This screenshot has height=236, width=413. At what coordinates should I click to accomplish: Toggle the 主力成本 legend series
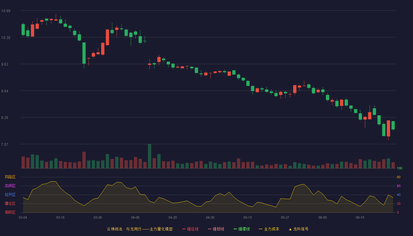(x=269, y=229)
